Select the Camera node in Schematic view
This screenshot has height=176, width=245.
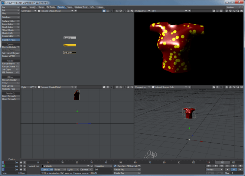(x=70, y=38)
